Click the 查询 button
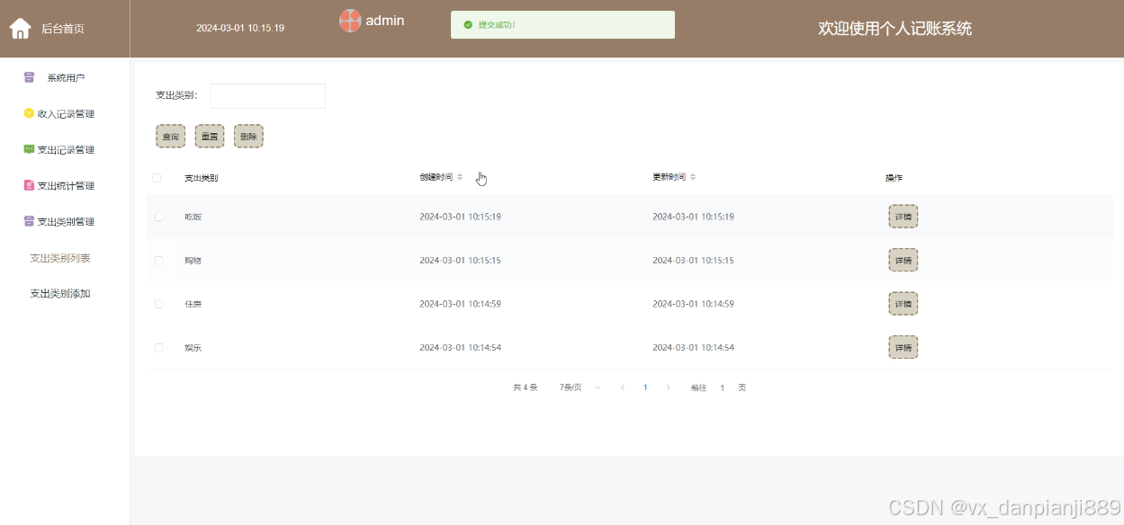 [170, 137]
